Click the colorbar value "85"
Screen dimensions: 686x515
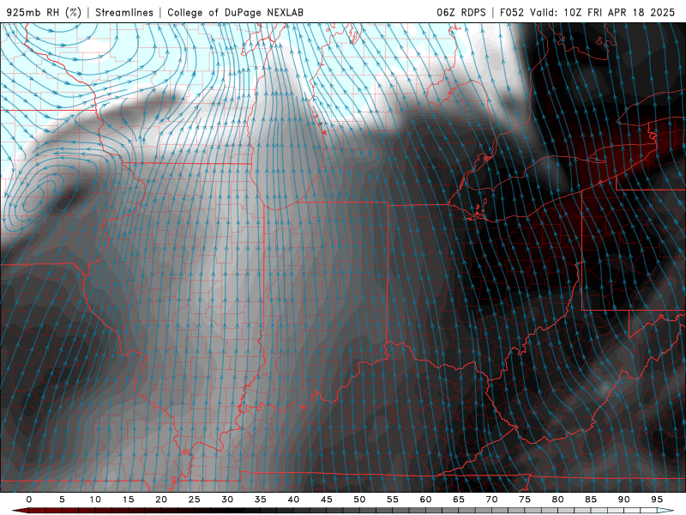click(591, 500)
